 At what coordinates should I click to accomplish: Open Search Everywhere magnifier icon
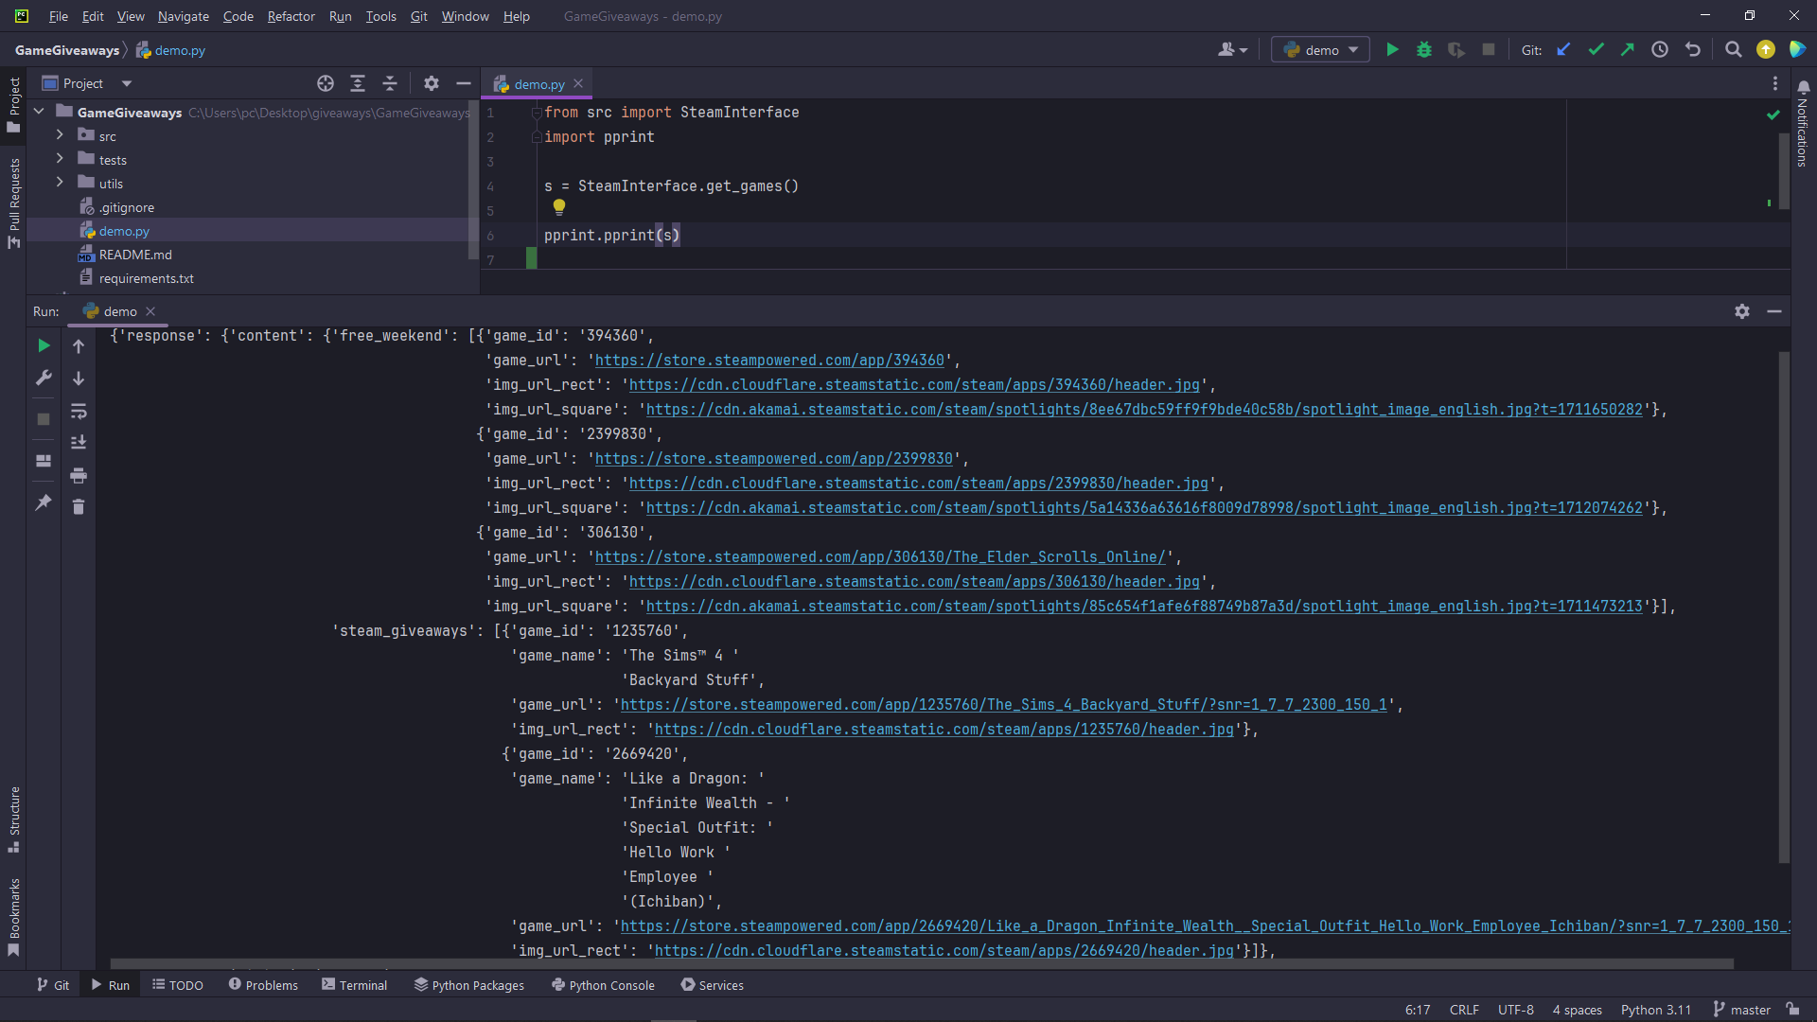tap(1733, 50)
